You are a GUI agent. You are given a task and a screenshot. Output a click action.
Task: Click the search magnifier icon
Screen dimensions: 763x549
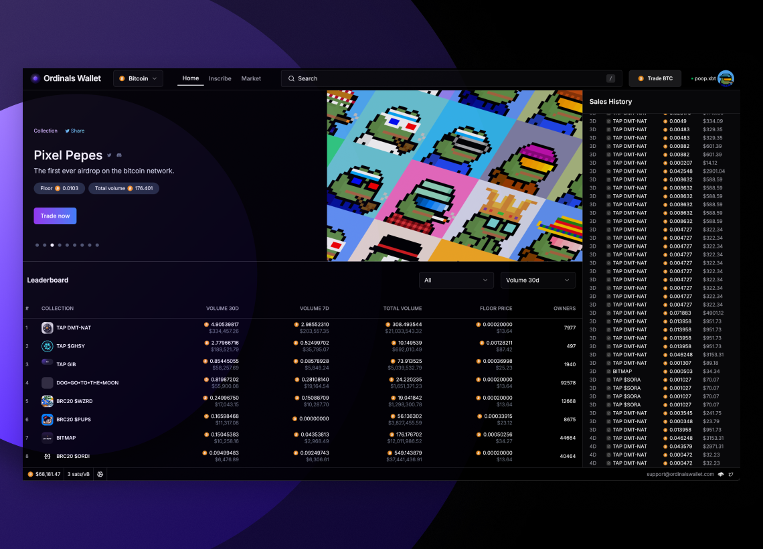[291, 78]
